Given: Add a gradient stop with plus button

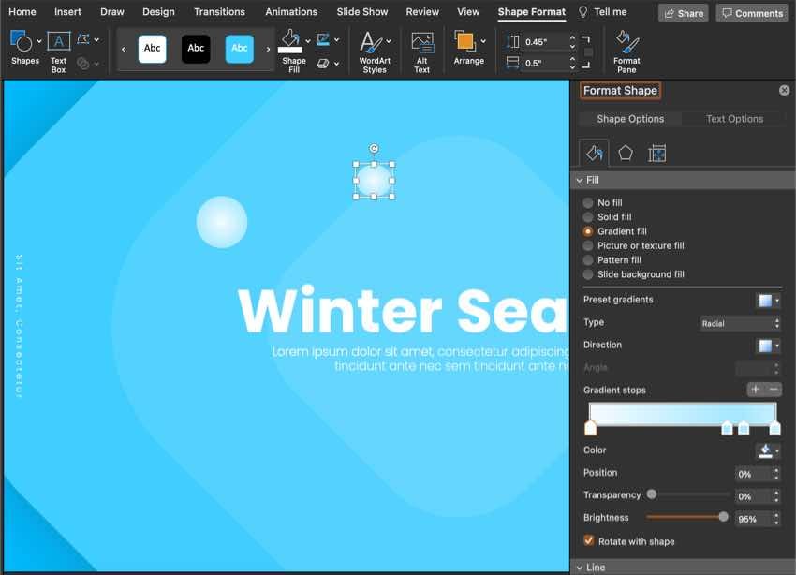Looking at the screenshot, I should coord(755,390).
